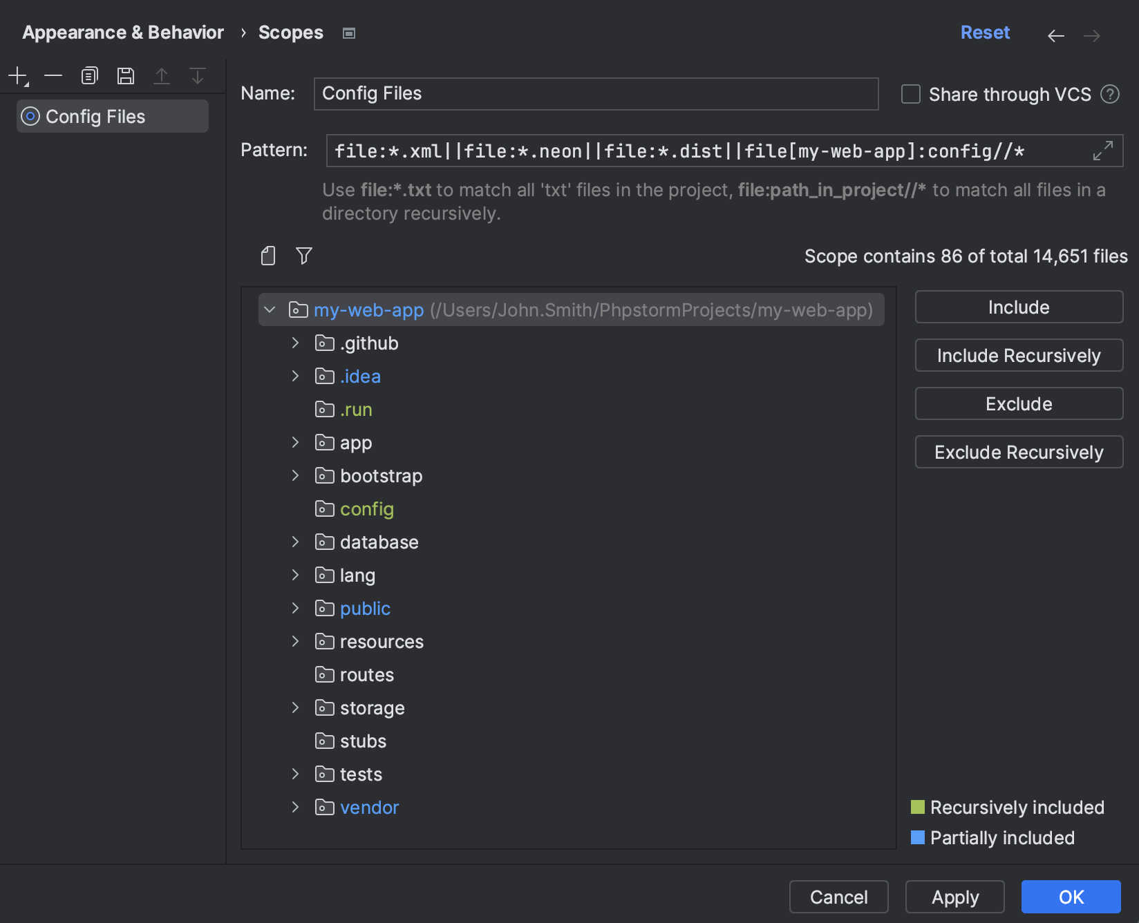The width and height of the screenshot is (1139, 923).
Task: Confirm with the OK button
Action: click(1071, 897)
